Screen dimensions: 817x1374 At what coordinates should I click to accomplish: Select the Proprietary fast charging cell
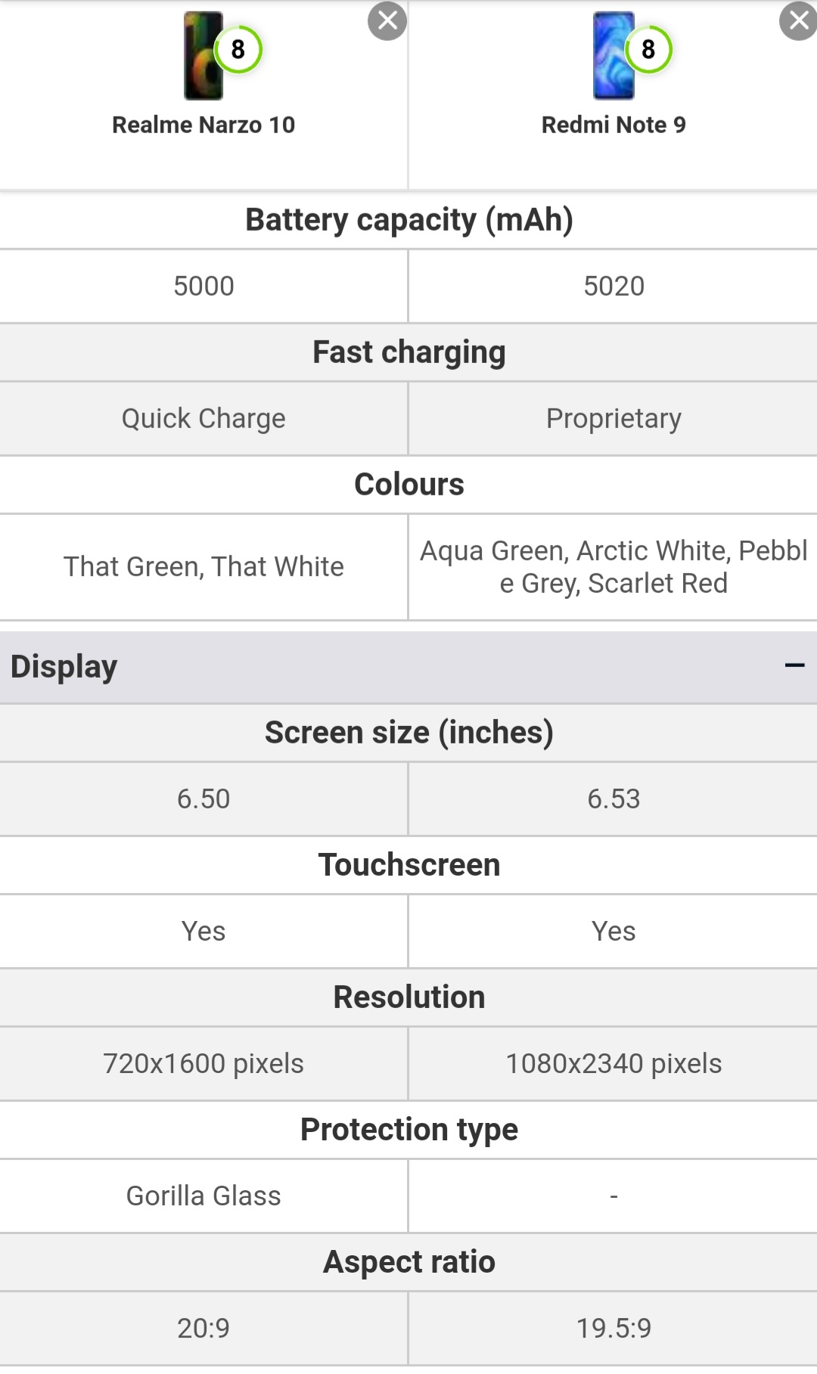pyautogui.click(x=614, y=418)
